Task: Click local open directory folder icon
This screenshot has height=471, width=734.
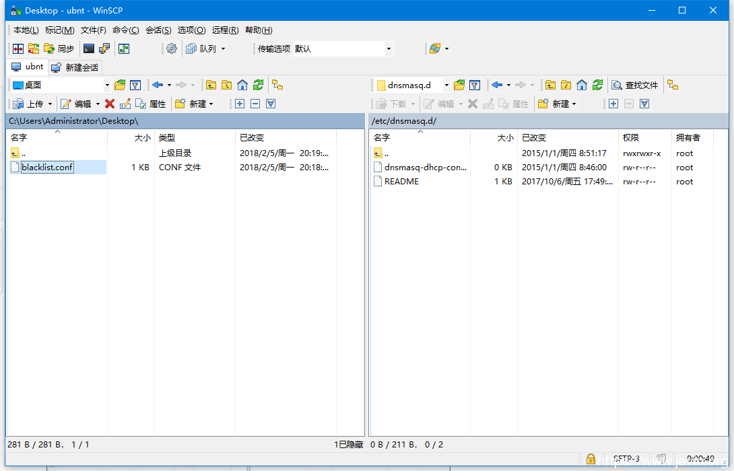Action: click(120, 85)
